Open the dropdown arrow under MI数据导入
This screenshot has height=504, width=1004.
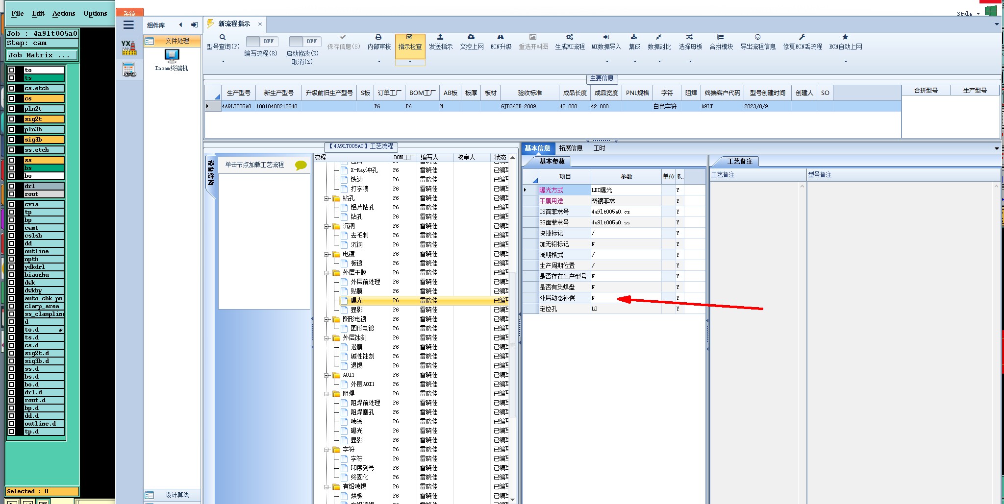[607, 62]
